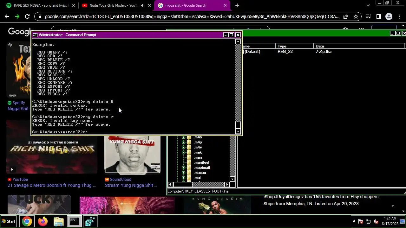Open the 21 Savage x Metro Boomin result link
Screen dimensions: 406x228
(51, 185)
